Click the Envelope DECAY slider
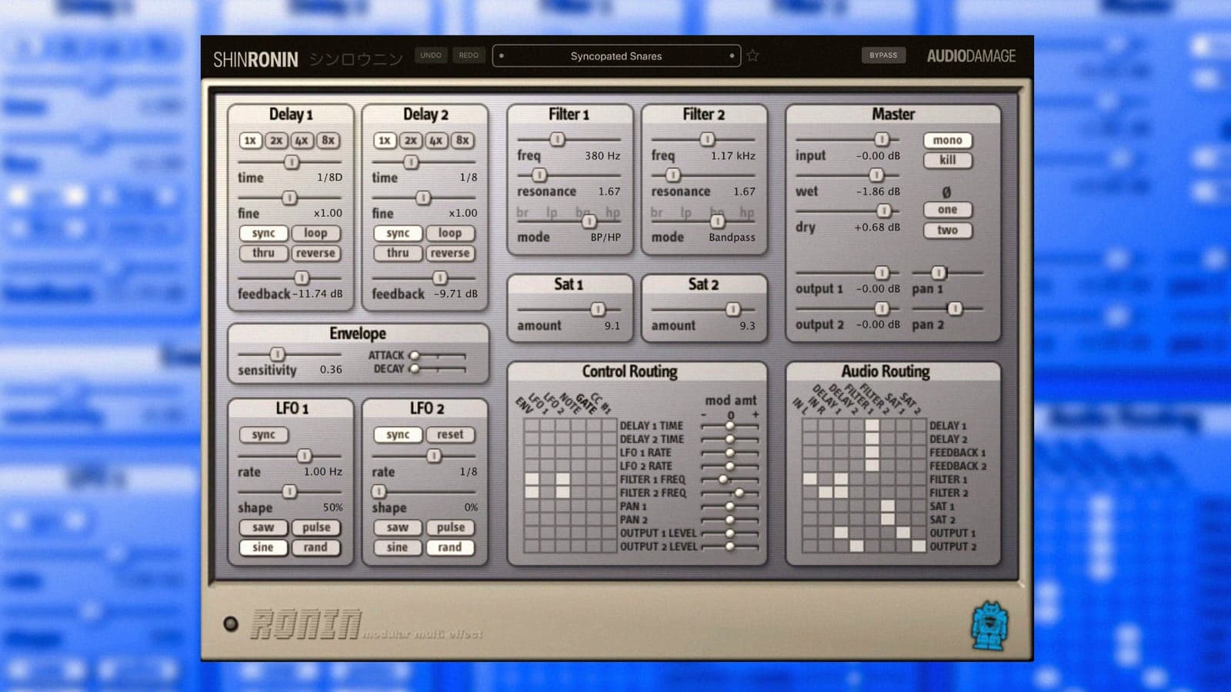Image resolution: width=1231 pixels, height=692 pixels. click(x=438, y=369)
